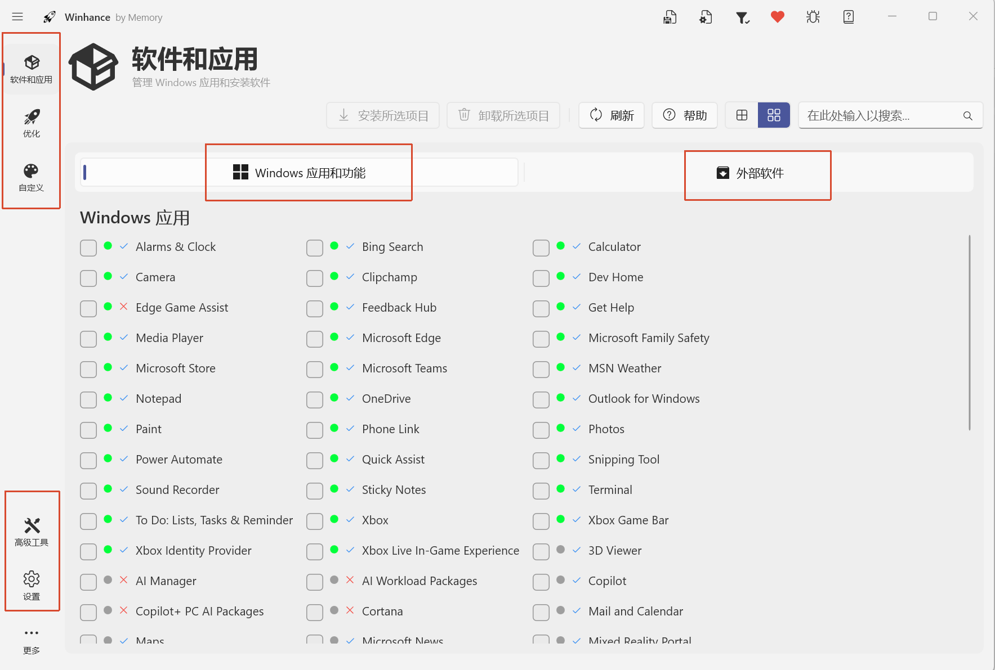Image resolution: width=995 pixels, height=670 pixels.
Task: Click the MSN Weather label
Action: 624,368
